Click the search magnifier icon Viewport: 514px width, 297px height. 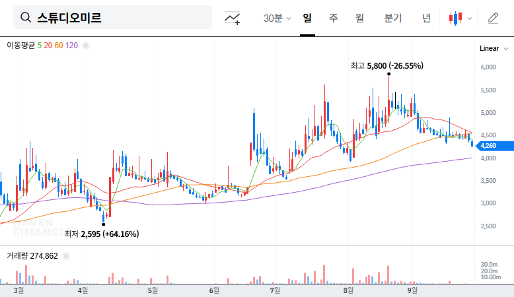[26, 17]
